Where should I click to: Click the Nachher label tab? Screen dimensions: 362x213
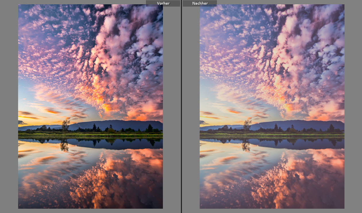click(200, 3)
